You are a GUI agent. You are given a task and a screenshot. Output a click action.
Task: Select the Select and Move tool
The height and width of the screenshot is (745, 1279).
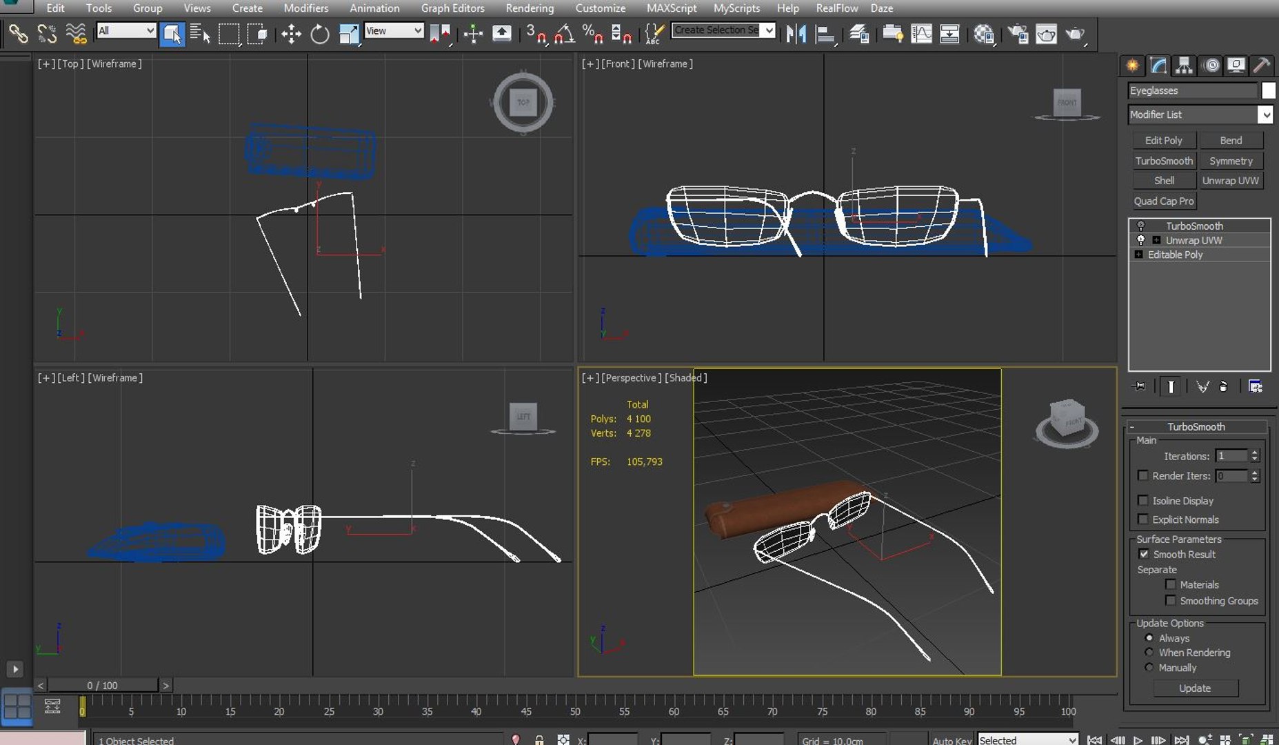[291, 34]
